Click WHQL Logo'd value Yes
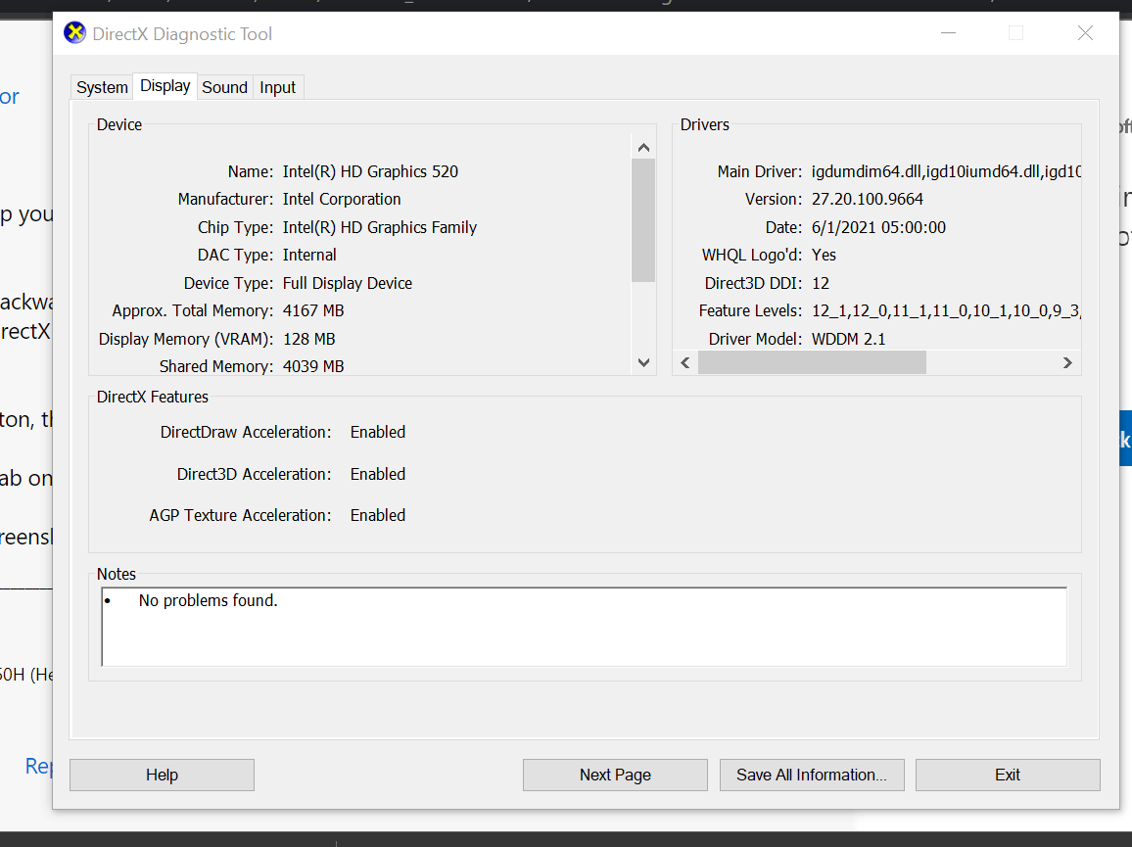The height and width of the screenshot is (847, 1132). (824, 255)
